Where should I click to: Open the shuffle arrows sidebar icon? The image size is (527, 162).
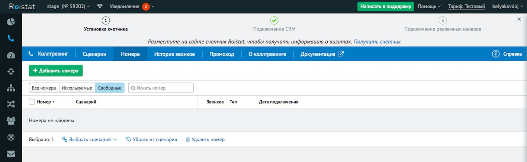click(11, 104)
